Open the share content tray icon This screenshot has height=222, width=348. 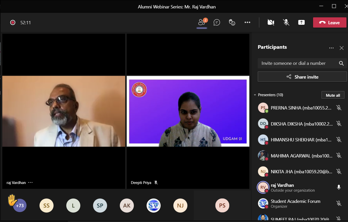301,22
